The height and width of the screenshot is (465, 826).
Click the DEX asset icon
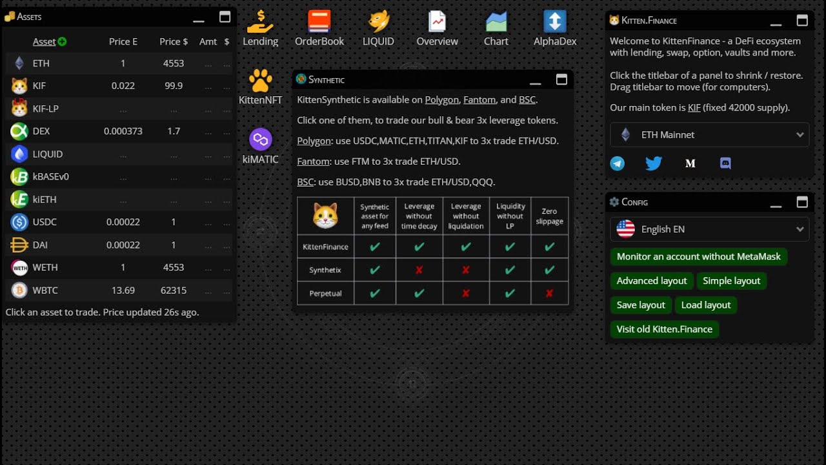click(19, 131)
